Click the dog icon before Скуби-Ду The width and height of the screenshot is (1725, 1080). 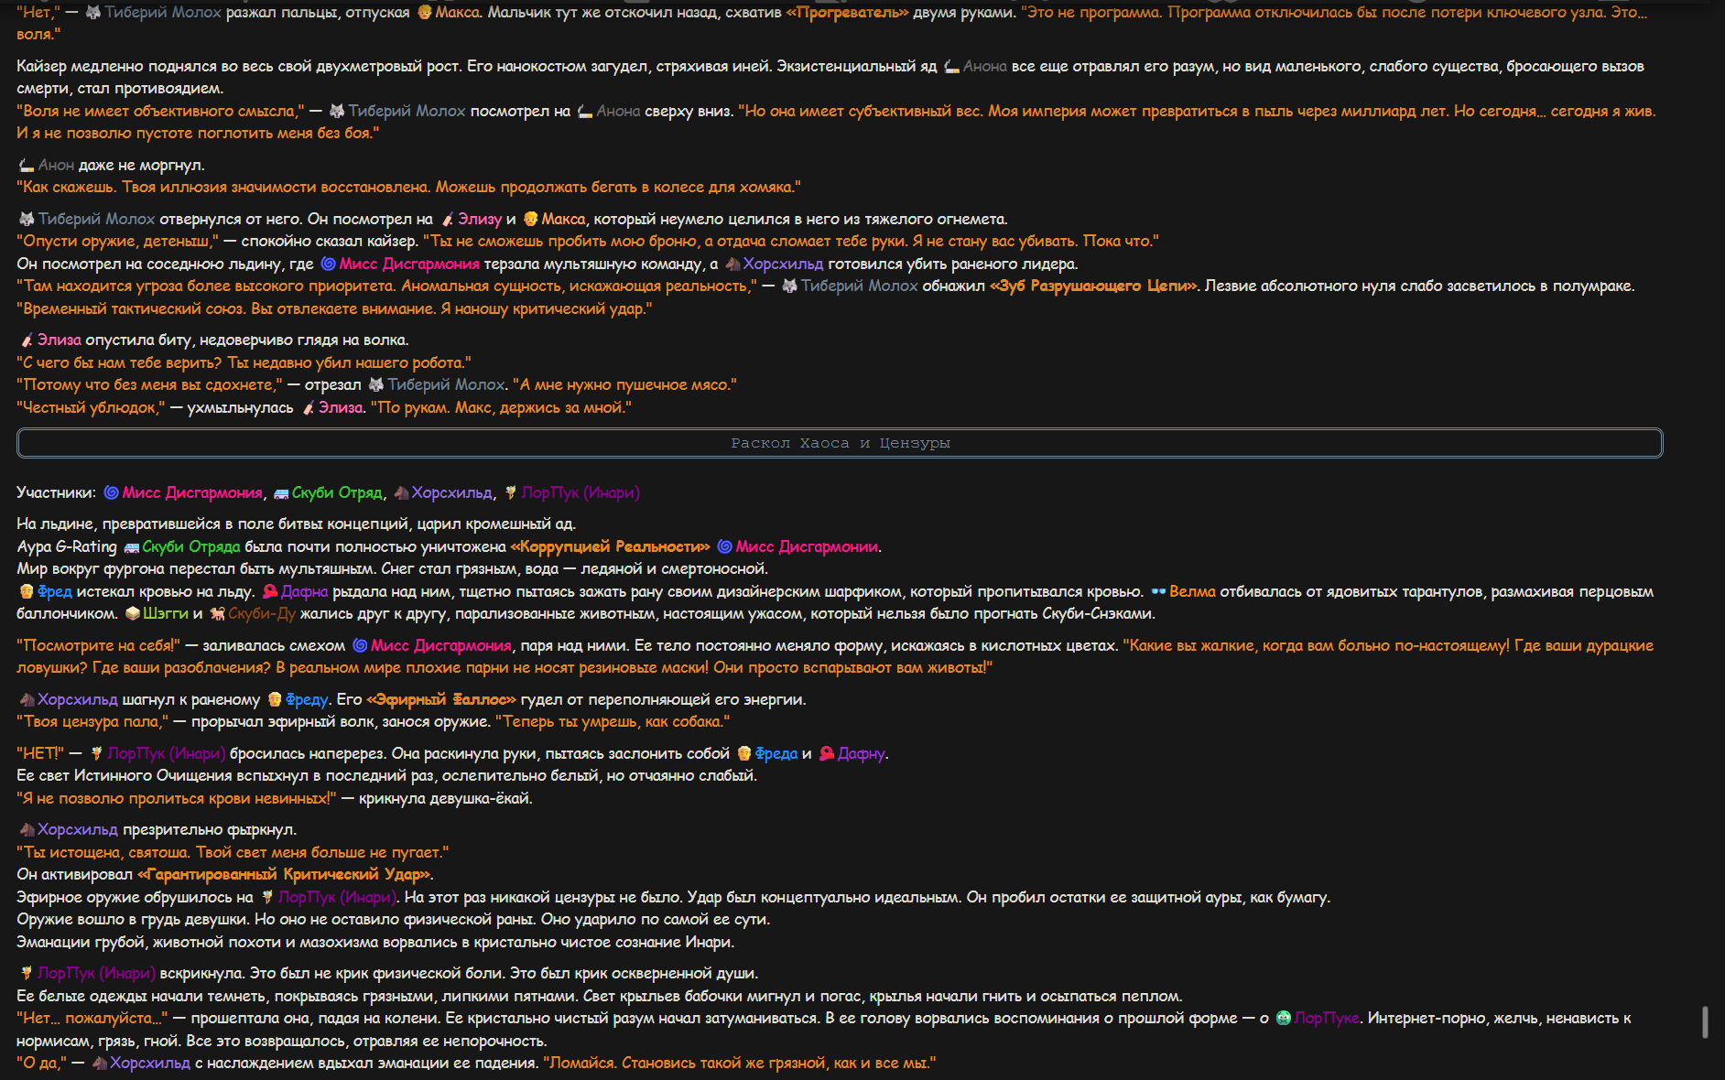point(217,614)
